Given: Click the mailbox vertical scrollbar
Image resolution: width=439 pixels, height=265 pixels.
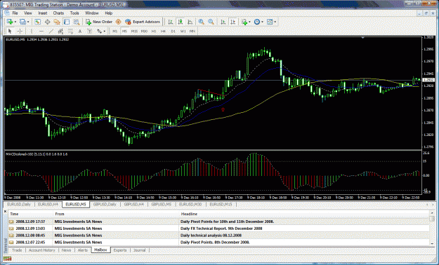Looking at the screenshot, I should 432,229.
